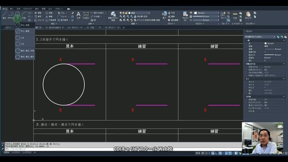Expand the 注釈 panel title

tap(91, 24)
